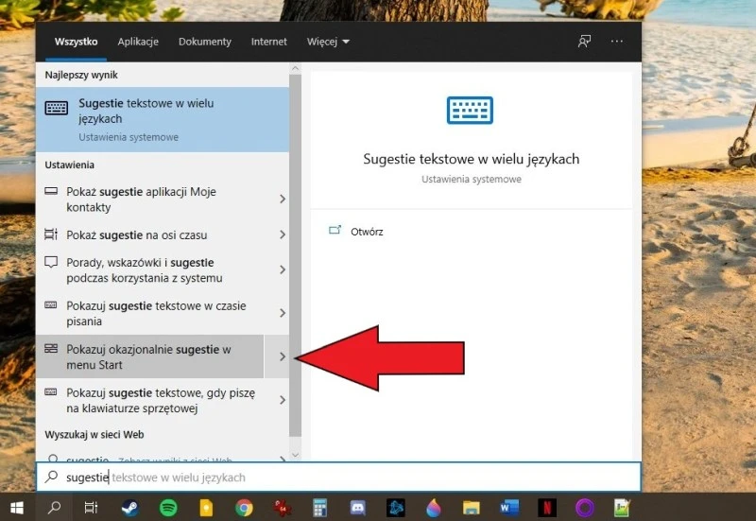
Task: Switch to the Aplikacje tab
Action: coord(138,42)
